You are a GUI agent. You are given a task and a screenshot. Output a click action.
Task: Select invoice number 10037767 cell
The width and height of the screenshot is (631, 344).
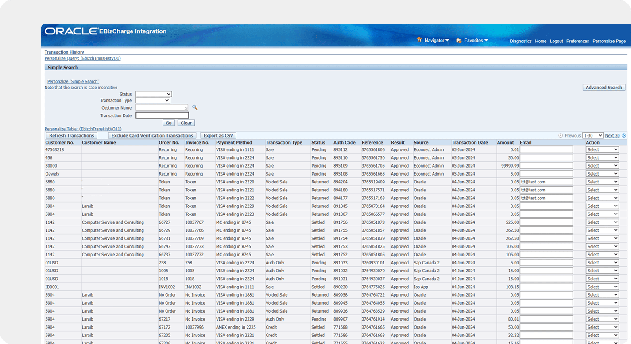(194, 222)
